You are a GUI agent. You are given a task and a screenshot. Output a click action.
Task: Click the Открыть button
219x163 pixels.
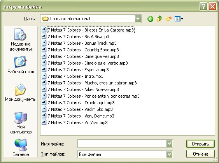[200, 144]
